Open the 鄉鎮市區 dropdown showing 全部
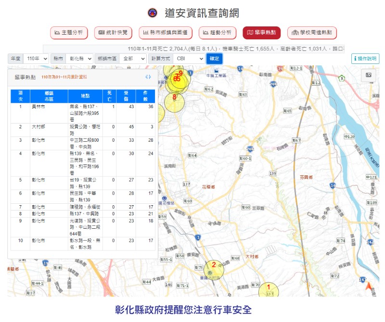Image resolution: width=385 pixels, height=322 pixels. pos(133,59)
